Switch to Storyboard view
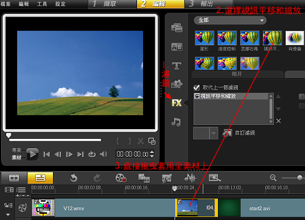The image size is (305, 220). point(14,178)
